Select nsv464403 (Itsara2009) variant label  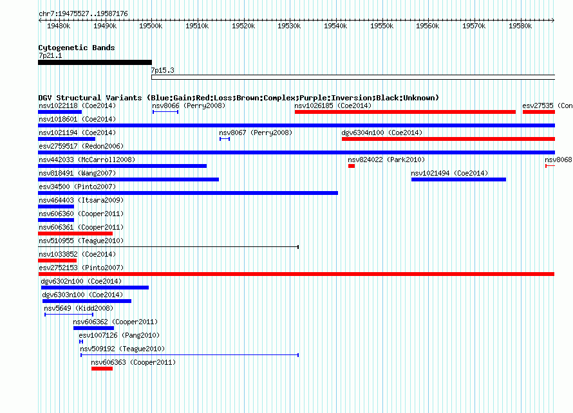point(81,200)
